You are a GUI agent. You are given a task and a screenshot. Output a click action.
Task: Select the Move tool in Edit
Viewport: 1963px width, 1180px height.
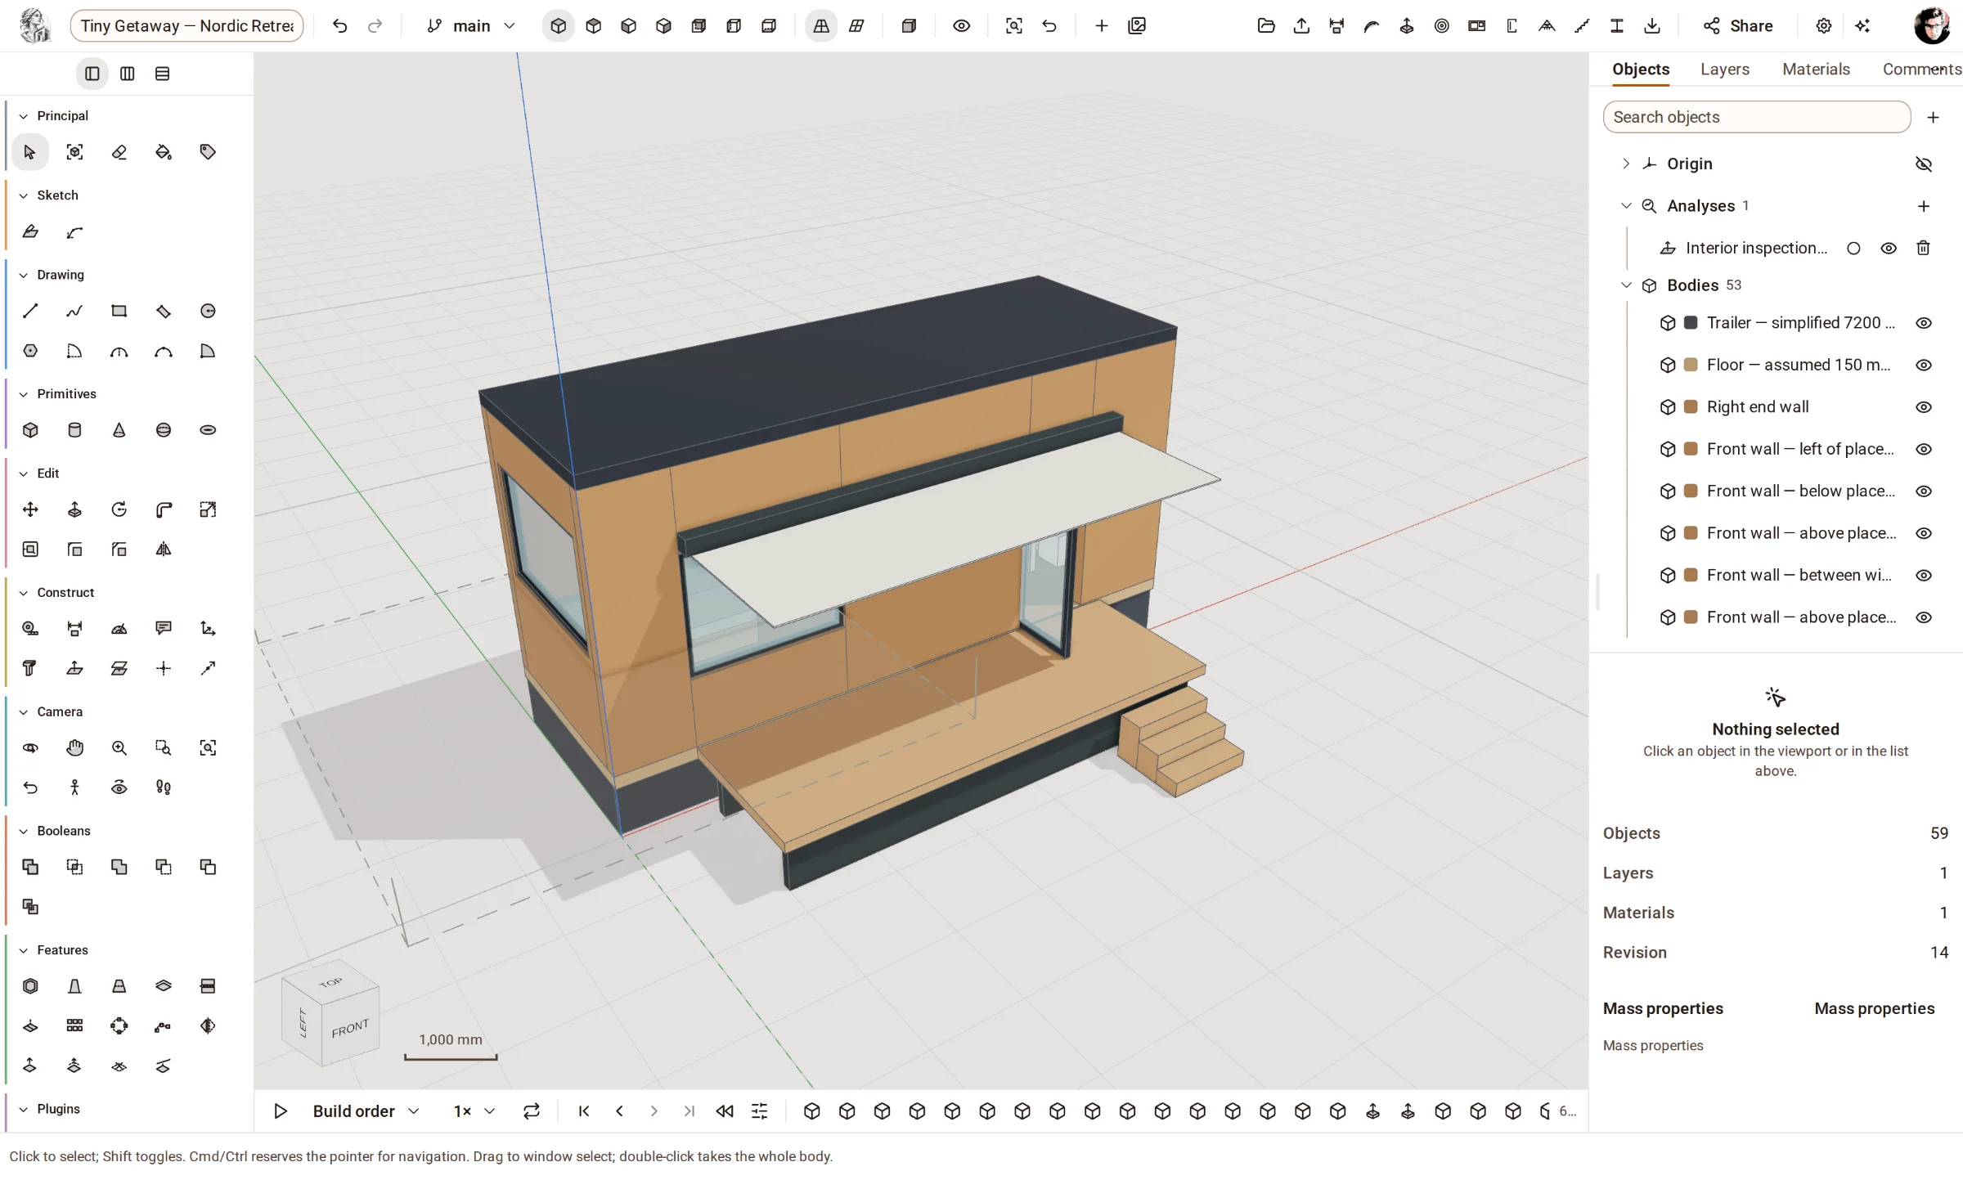(x=30, y=510)
